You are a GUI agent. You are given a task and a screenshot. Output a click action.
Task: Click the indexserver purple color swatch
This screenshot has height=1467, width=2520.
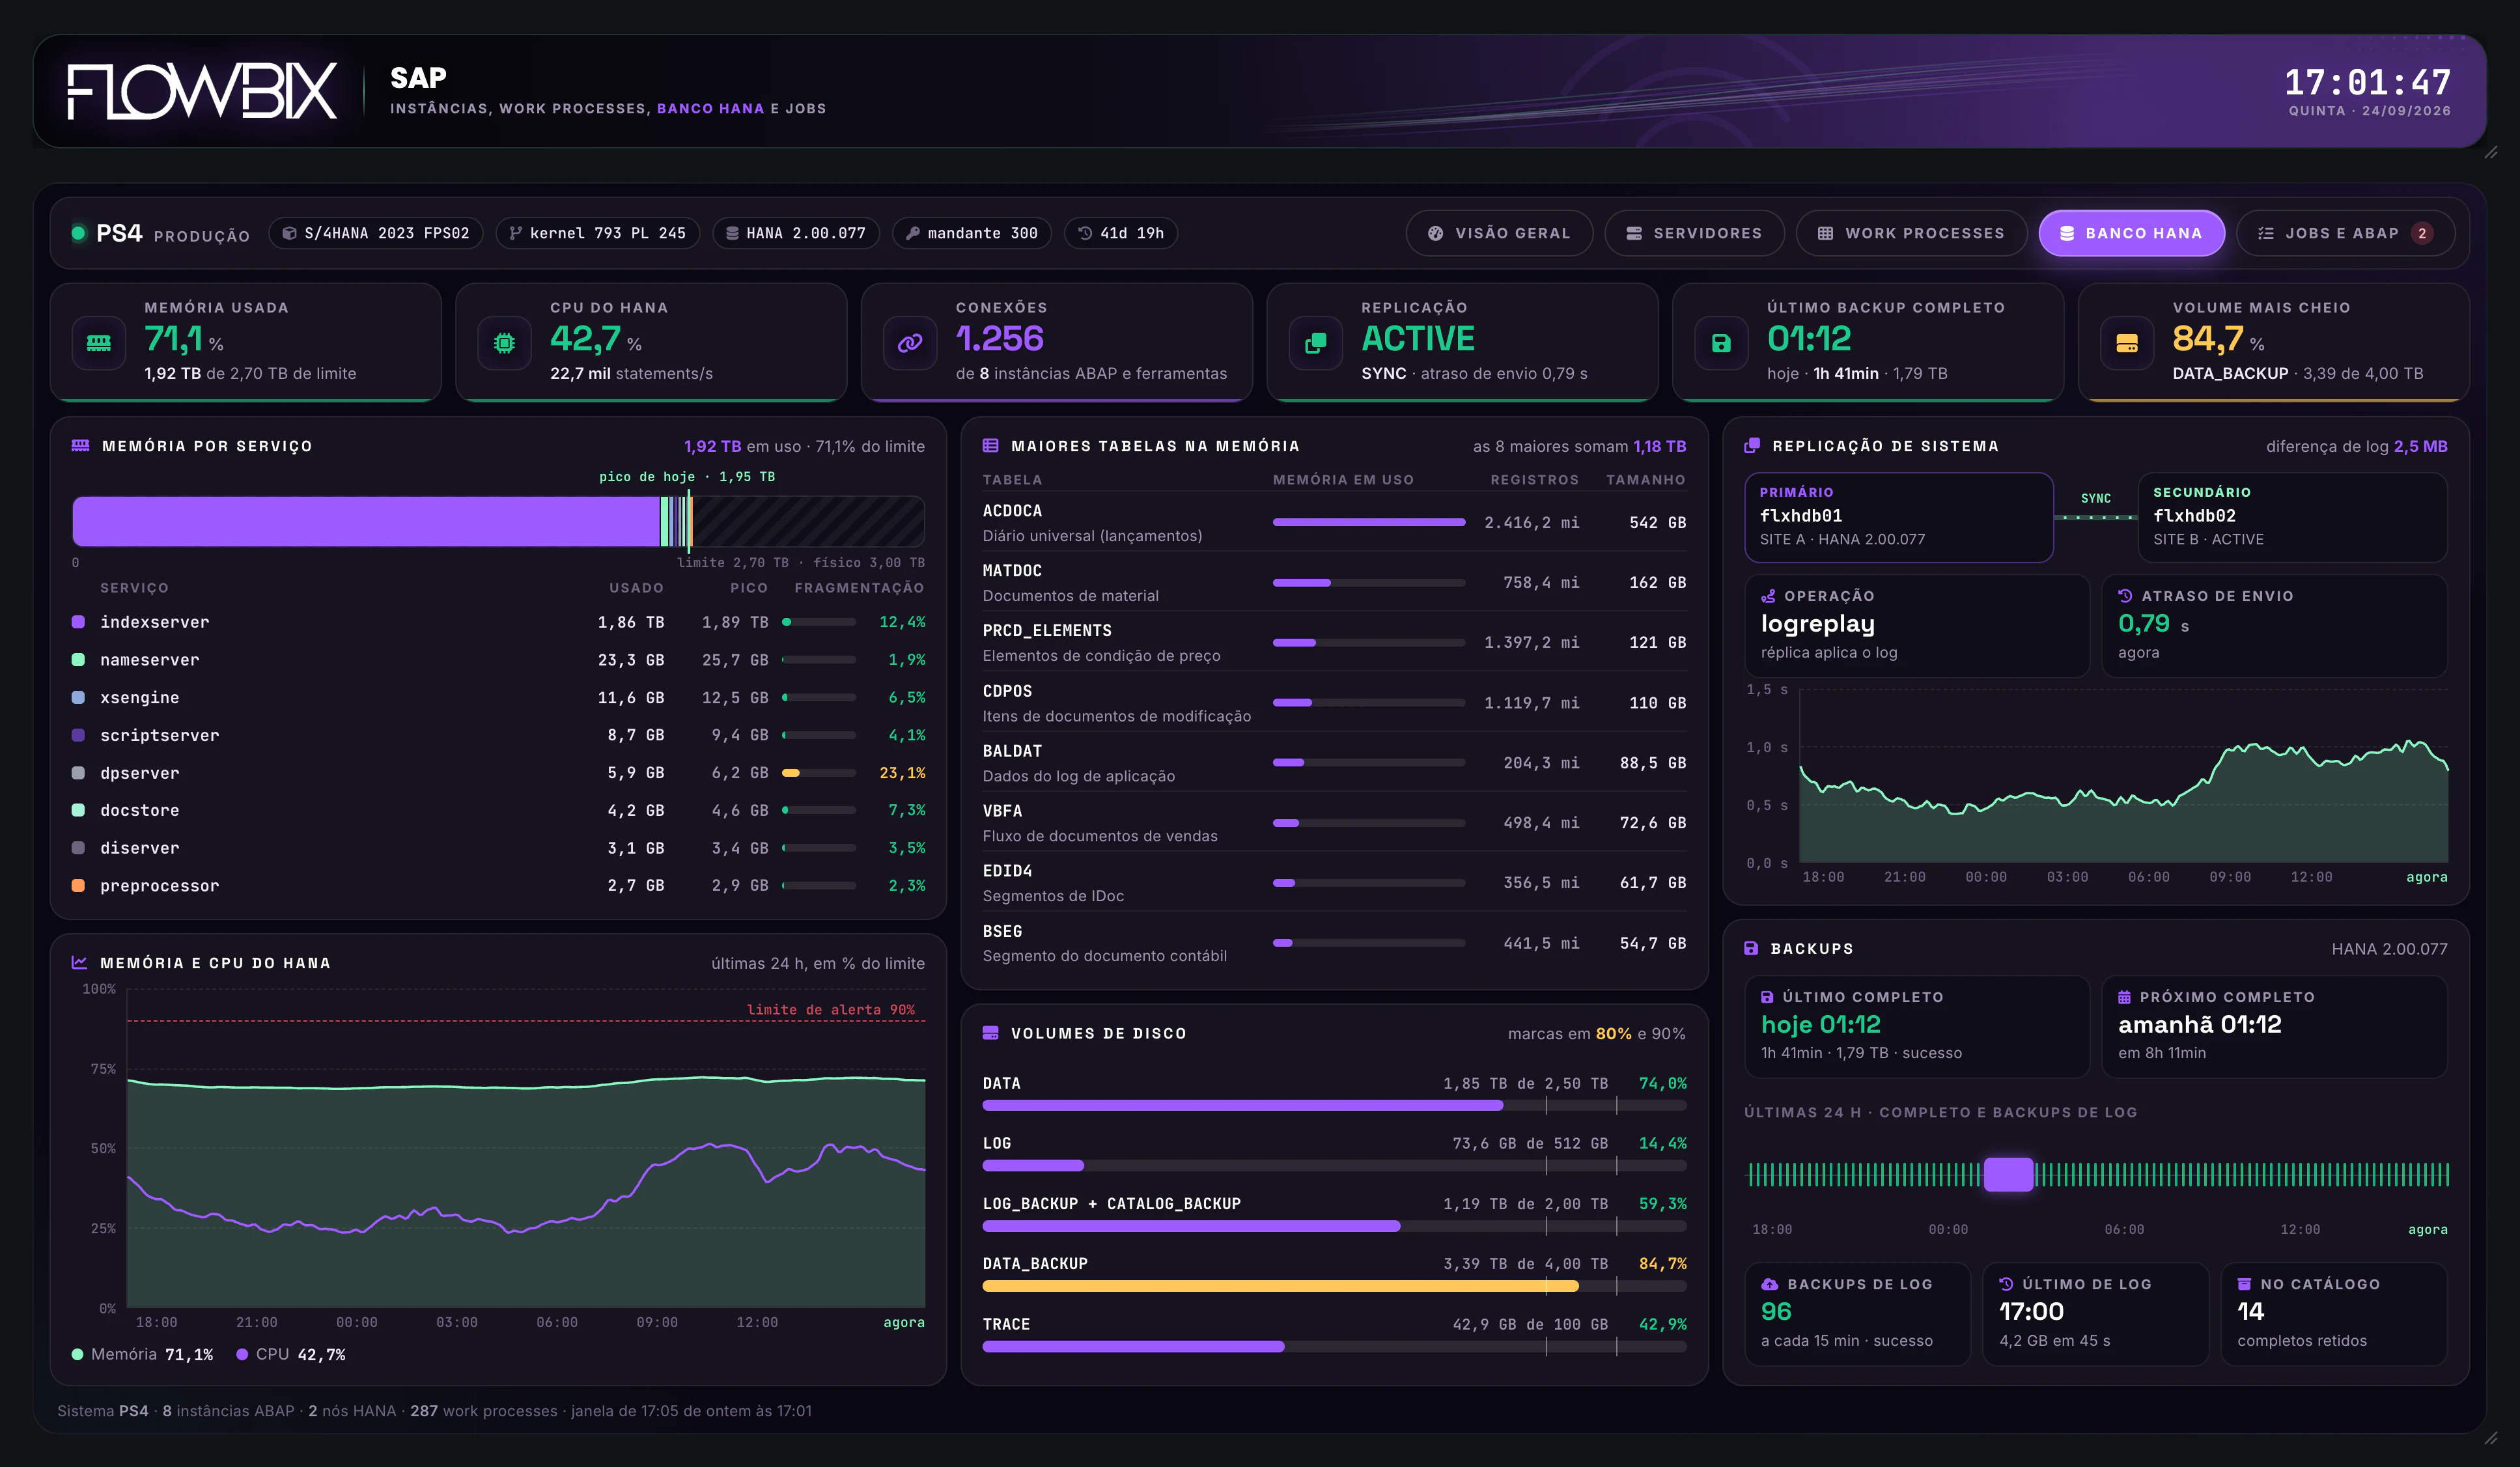pyautogui.click(x=78, y=622)
